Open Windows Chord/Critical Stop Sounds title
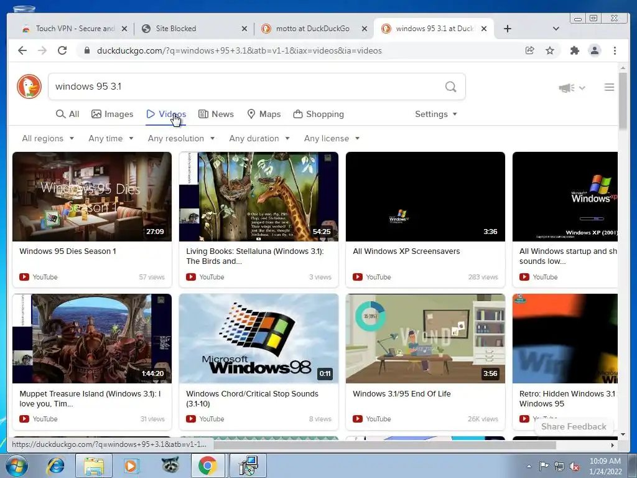This screenshot has width=637, height=478. [253, 399]
